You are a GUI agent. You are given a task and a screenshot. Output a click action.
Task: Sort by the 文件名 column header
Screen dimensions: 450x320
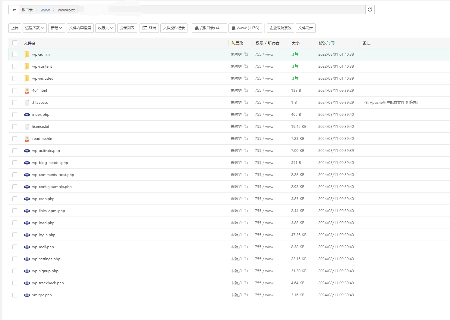tap(30, 43)
